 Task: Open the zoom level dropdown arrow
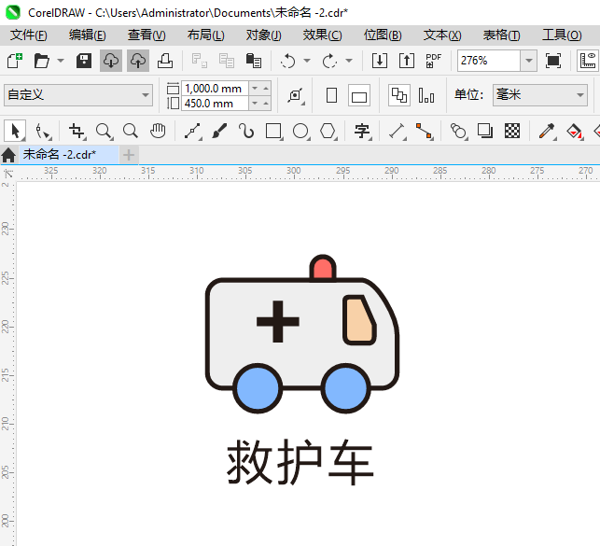click(x=528, y=61)
